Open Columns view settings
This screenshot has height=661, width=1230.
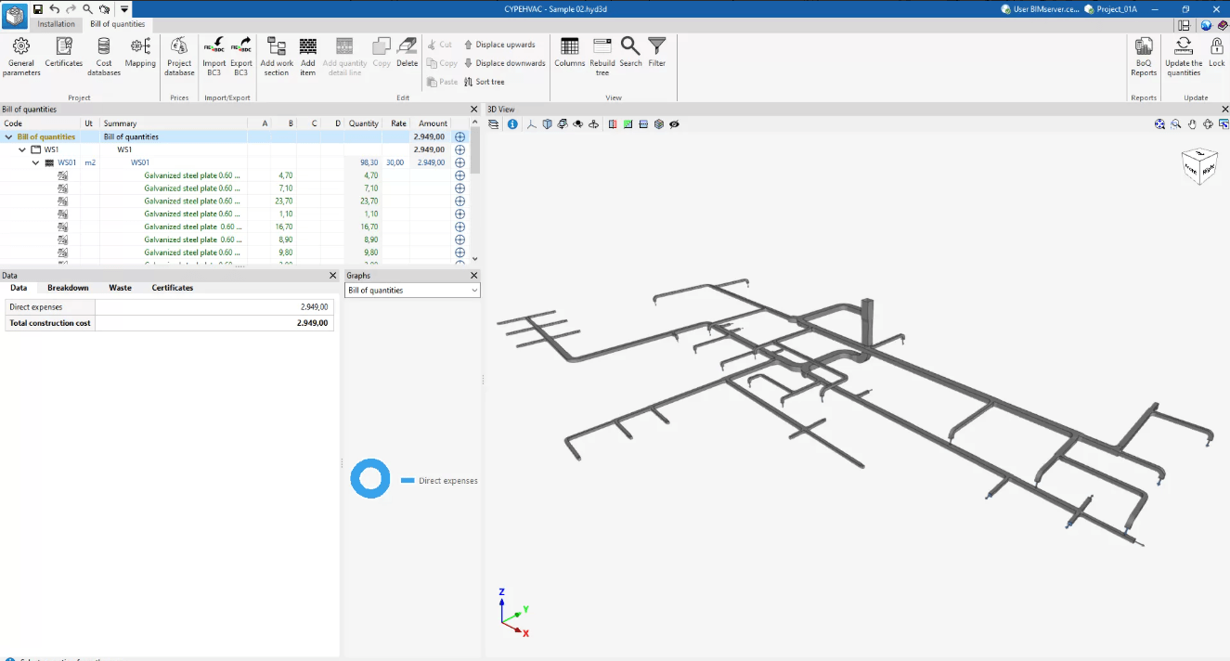[x=570, y=53]
